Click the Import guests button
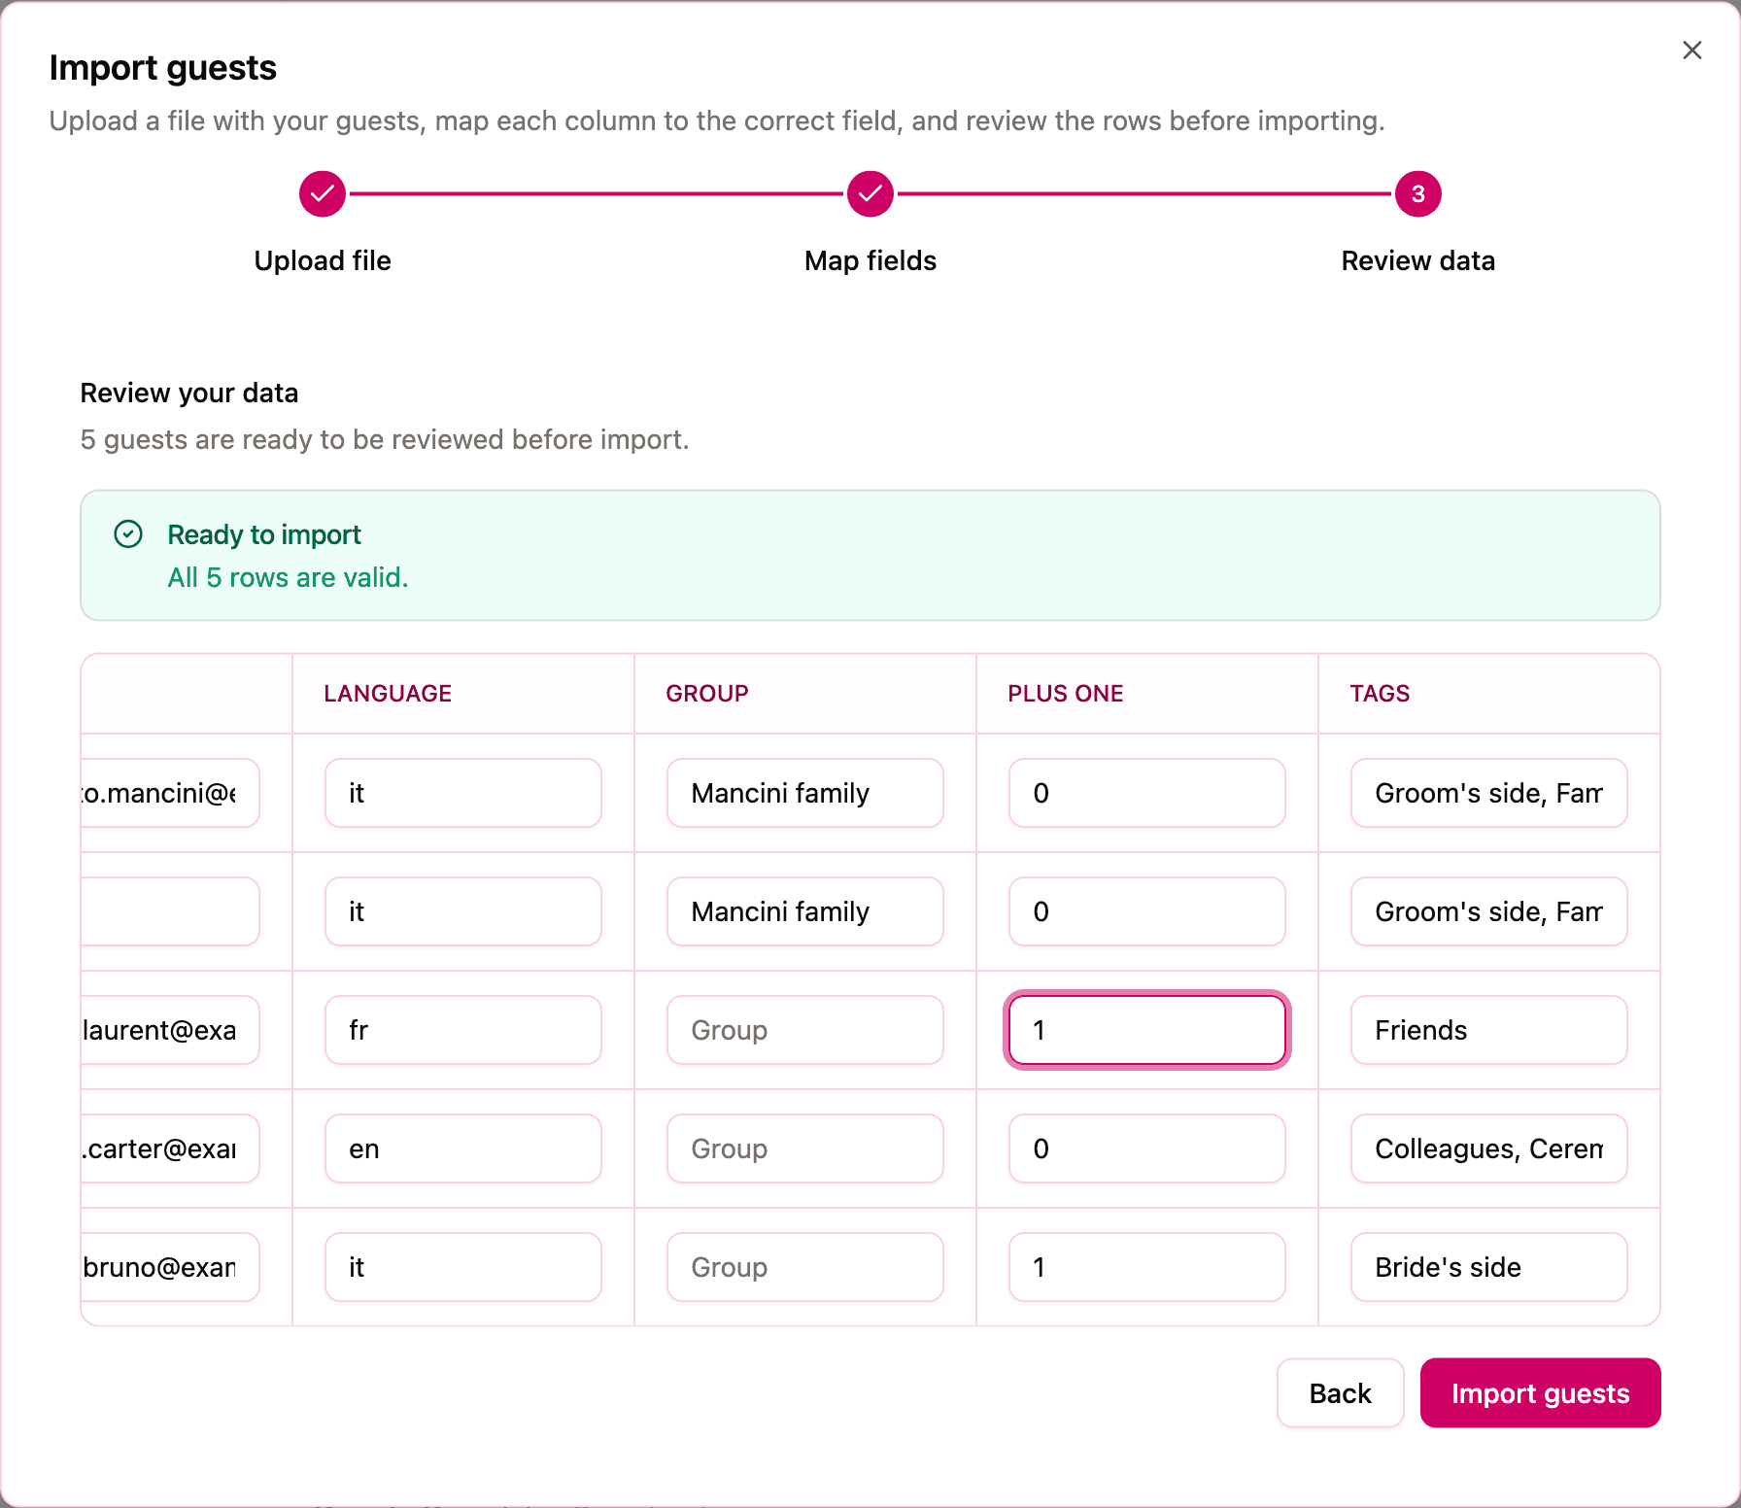 click(x=1540, y=1392)
